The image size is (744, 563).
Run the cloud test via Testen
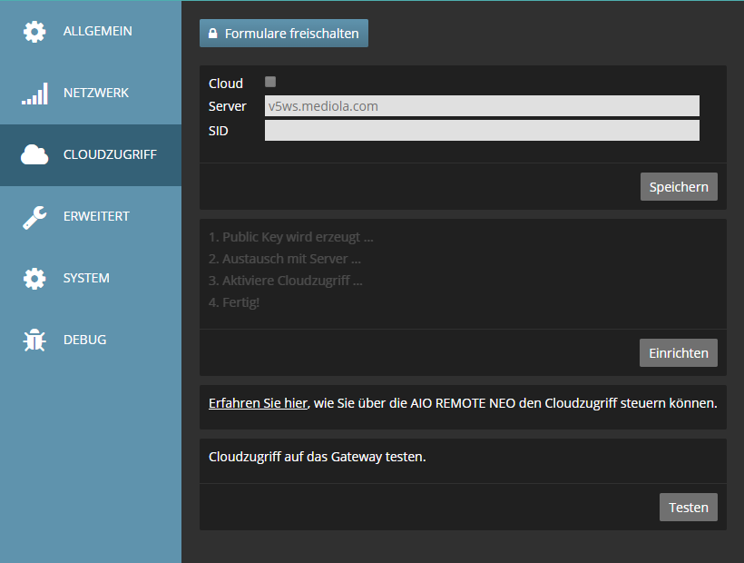click(x=688, y=508)
